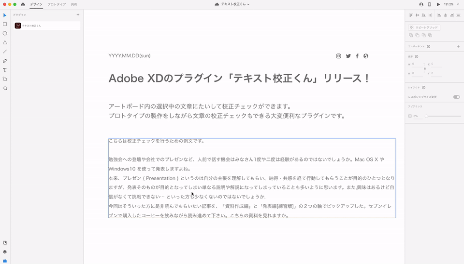Select the Polygon tool
This screenshot has height=264, width=464.
tap(5, 42)
